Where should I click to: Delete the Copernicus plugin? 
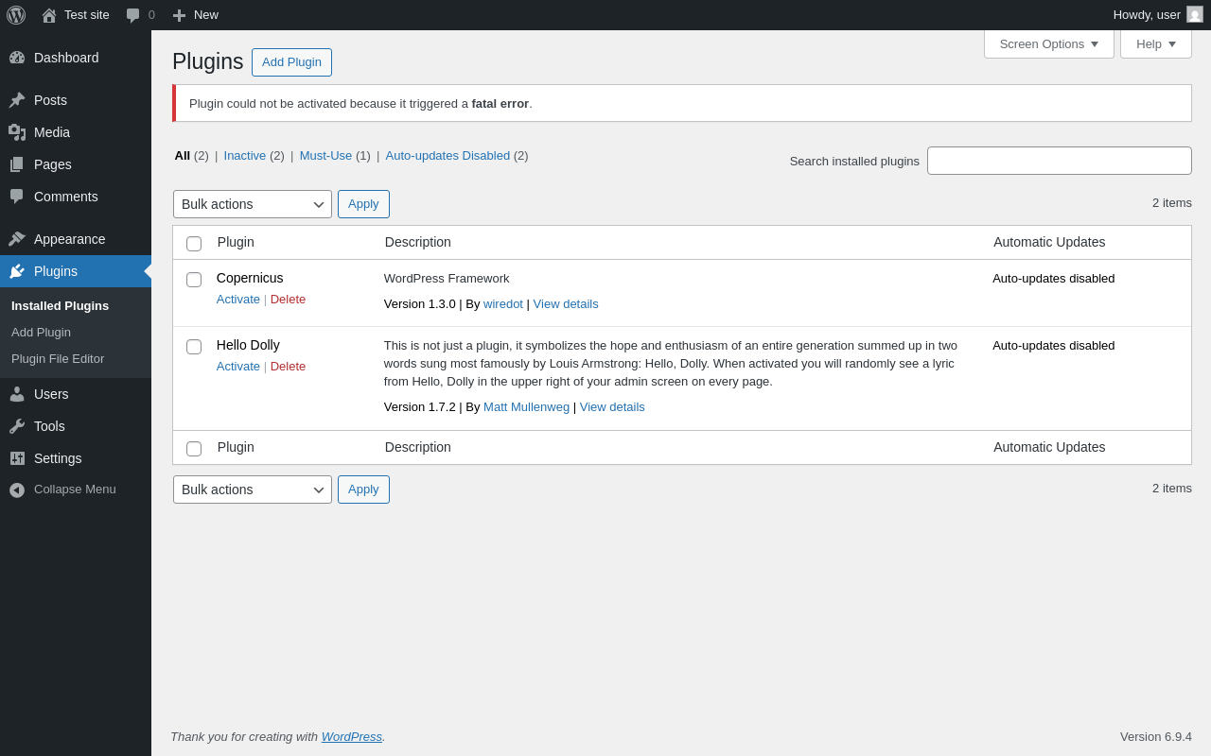[288, 300]
